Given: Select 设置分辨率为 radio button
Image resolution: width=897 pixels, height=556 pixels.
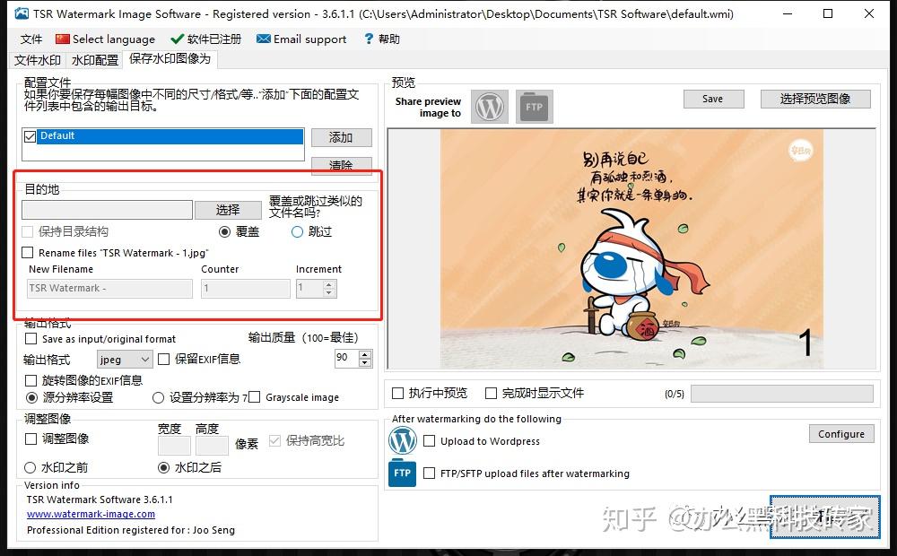Looking at the screenshot, I should point(159,397).
